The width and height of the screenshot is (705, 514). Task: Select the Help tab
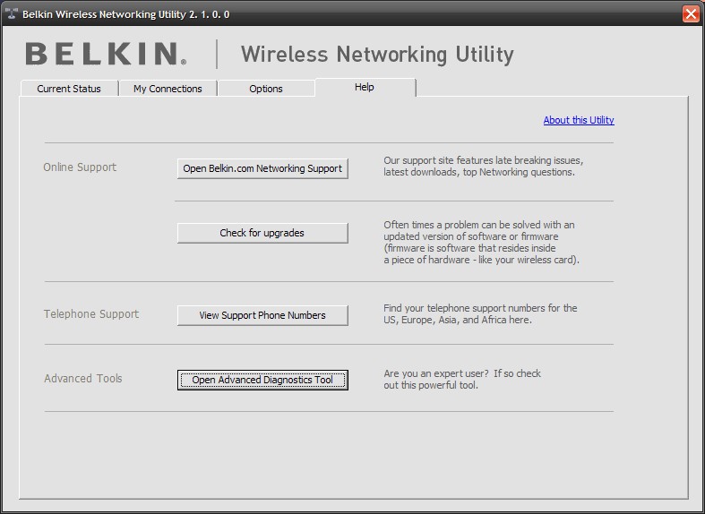(x=365, y=87)
